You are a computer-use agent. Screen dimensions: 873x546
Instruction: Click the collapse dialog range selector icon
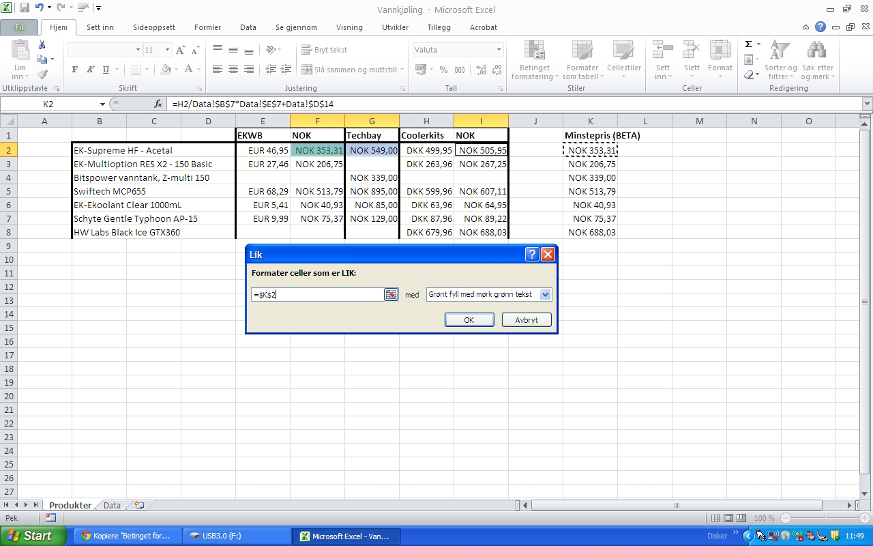pos(391,294)
